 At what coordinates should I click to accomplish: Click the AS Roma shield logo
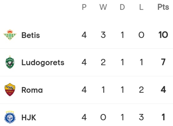tap(10, 90)
